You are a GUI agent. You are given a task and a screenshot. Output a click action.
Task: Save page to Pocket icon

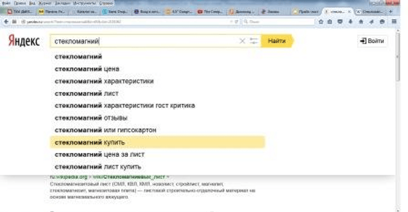click(340, 22)
